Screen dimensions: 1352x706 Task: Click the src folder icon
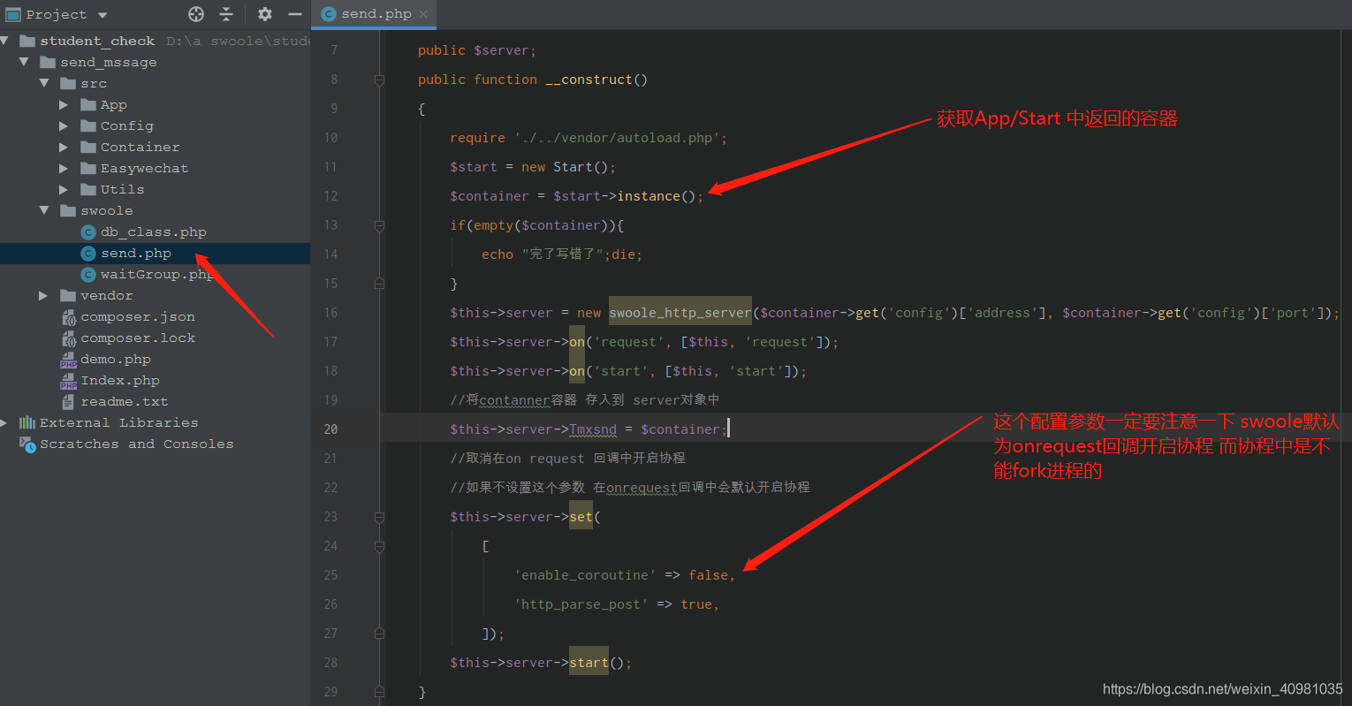(68, 83)
